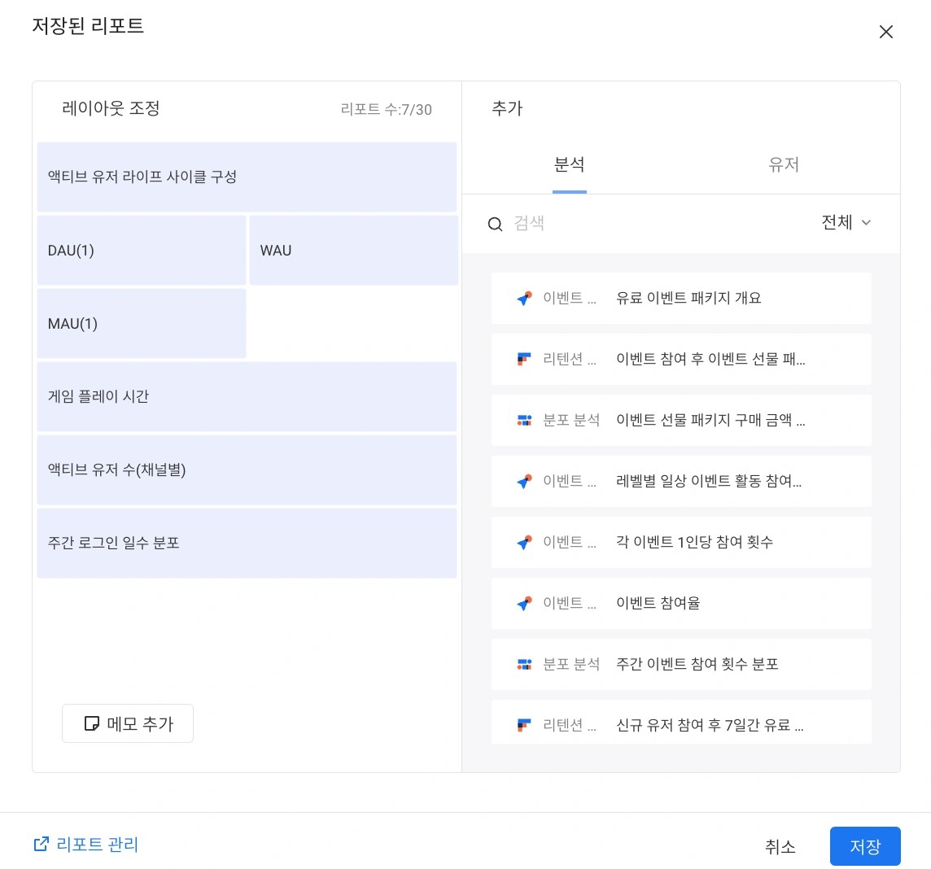Add report 이벤트 선물 패키지 구매 금액
Viewport: 931px width, 869px height.
[682, 420]
